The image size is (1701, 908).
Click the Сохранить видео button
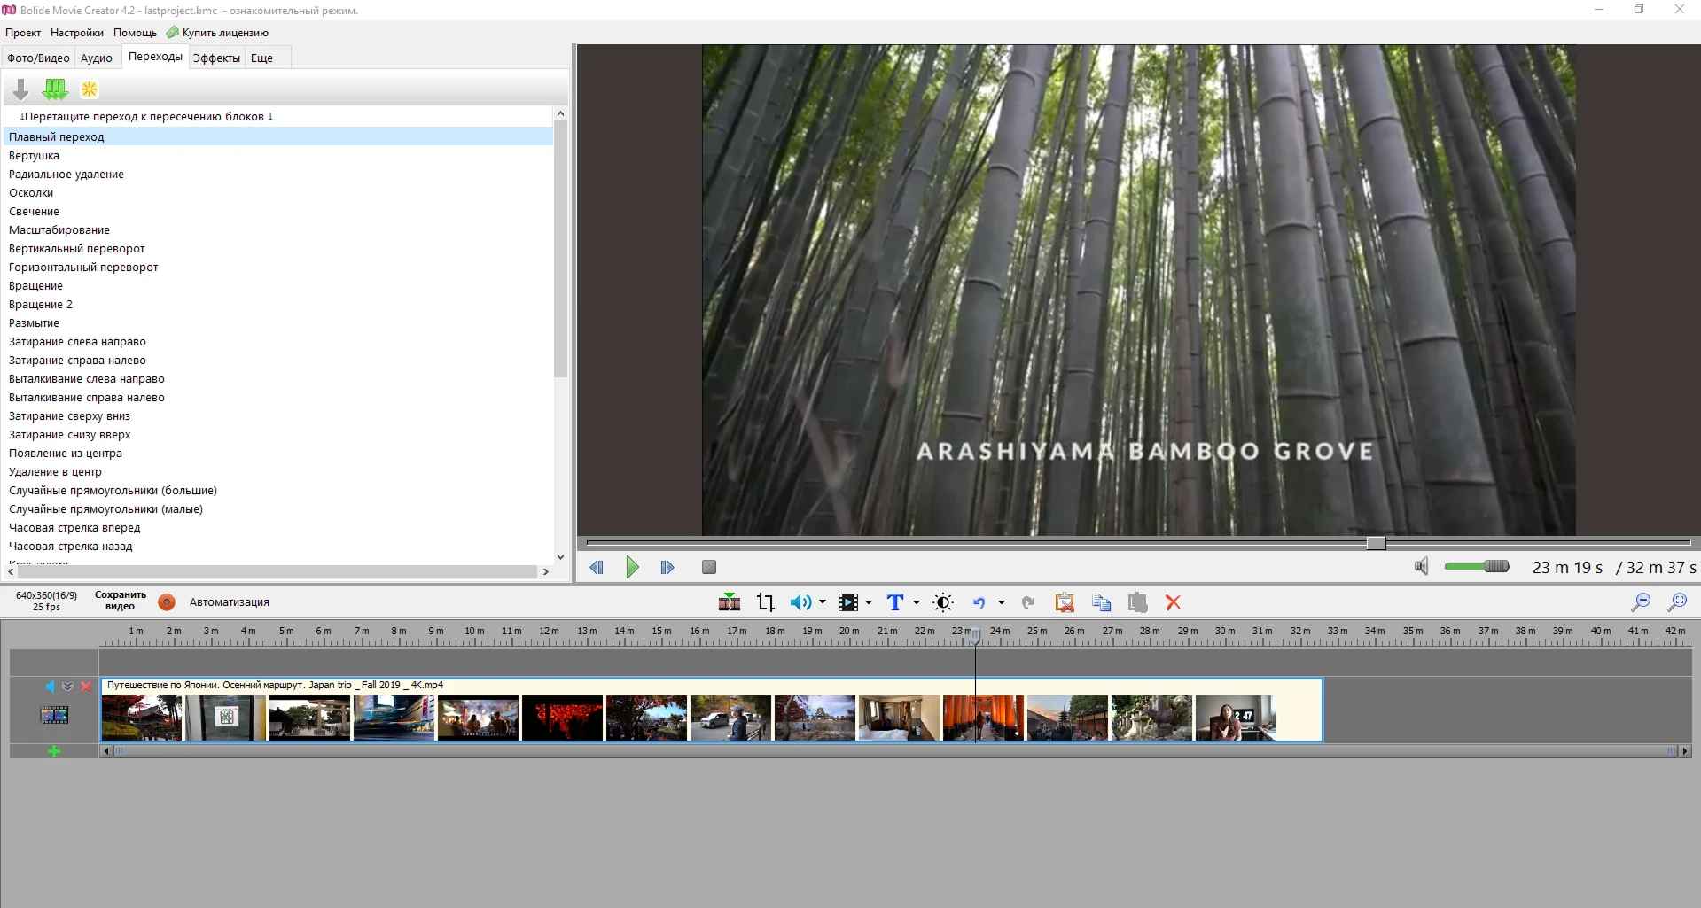(x=121, y=601)
